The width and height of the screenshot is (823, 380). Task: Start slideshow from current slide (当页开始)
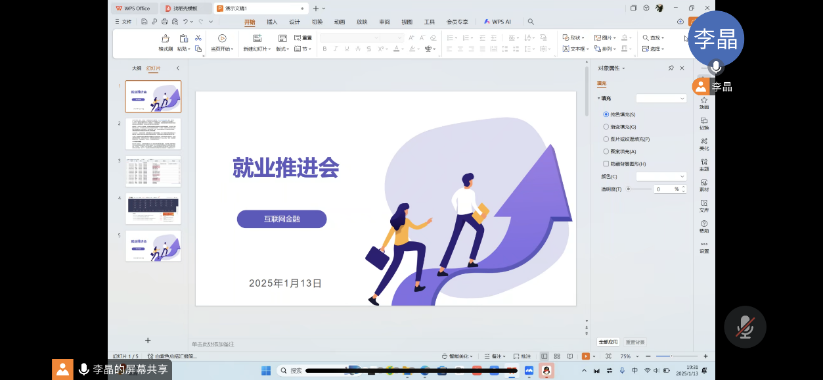coord(222,39)
